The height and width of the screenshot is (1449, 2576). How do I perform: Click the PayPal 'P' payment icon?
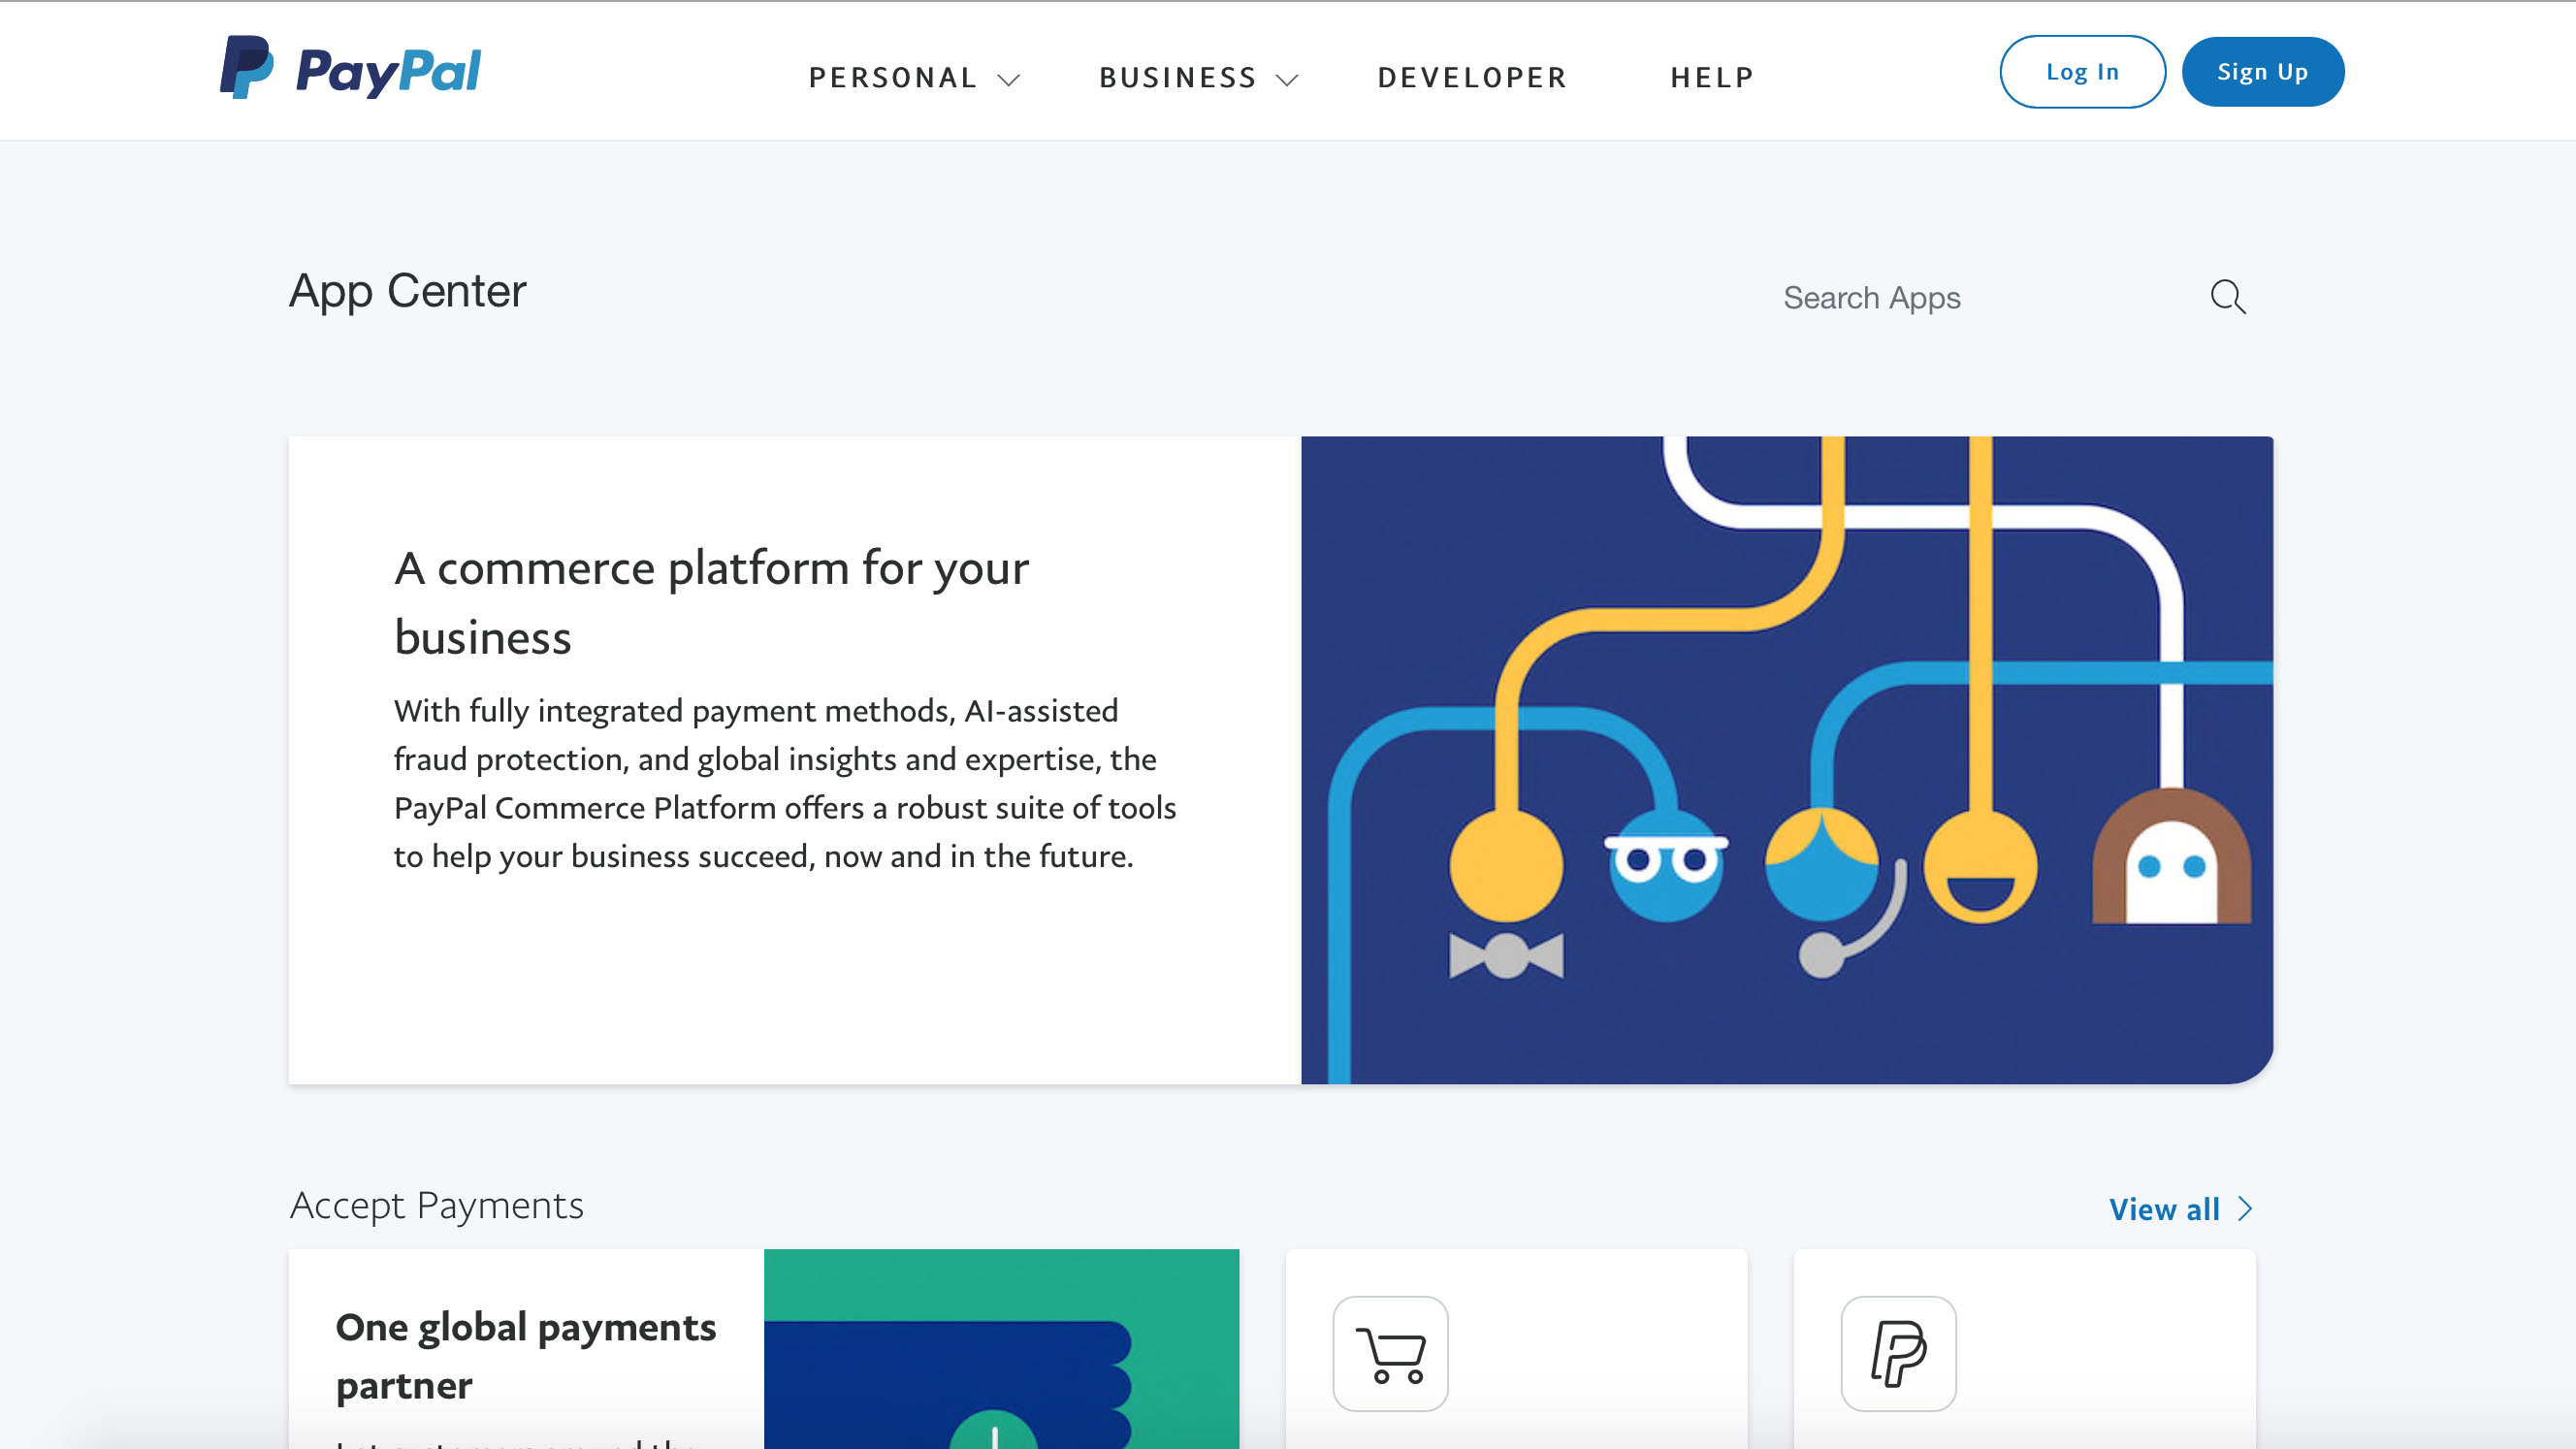(1898, 1352)
